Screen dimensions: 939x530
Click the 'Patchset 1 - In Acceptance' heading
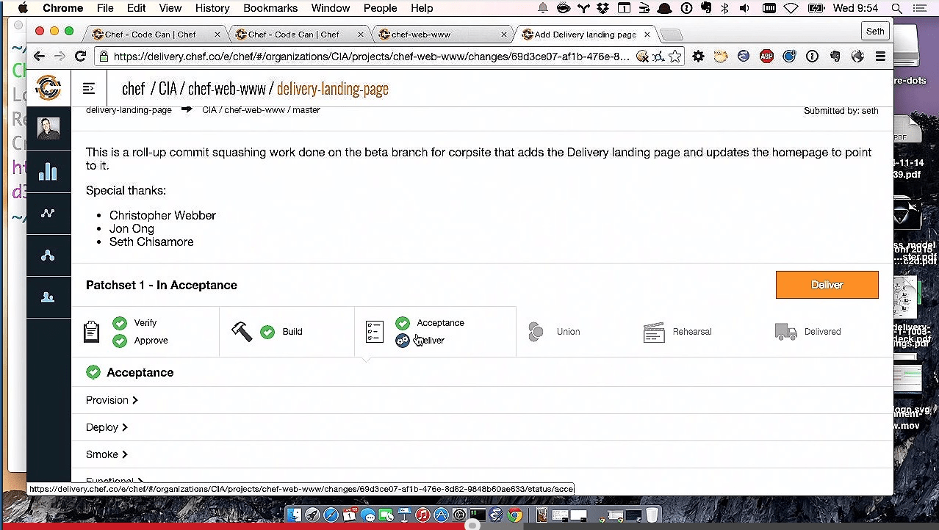pos(162,285)
